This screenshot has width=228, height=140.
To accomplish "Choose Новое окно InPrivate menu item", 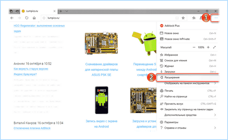I will click(x=188, y=39).
